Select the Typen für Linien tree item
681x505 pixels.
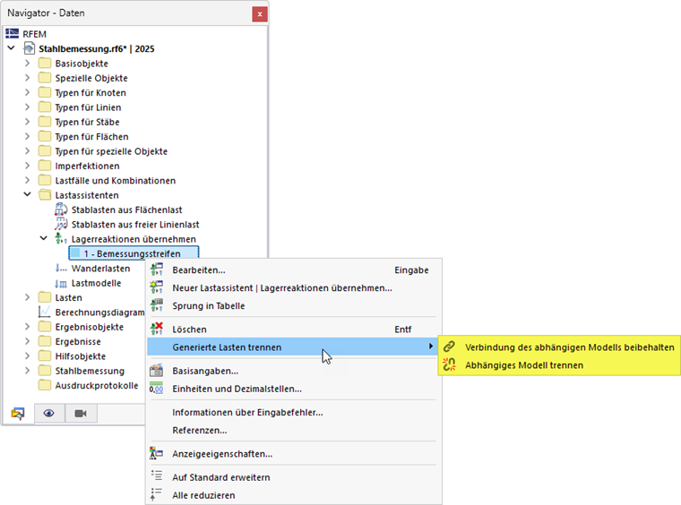point(88,107)
